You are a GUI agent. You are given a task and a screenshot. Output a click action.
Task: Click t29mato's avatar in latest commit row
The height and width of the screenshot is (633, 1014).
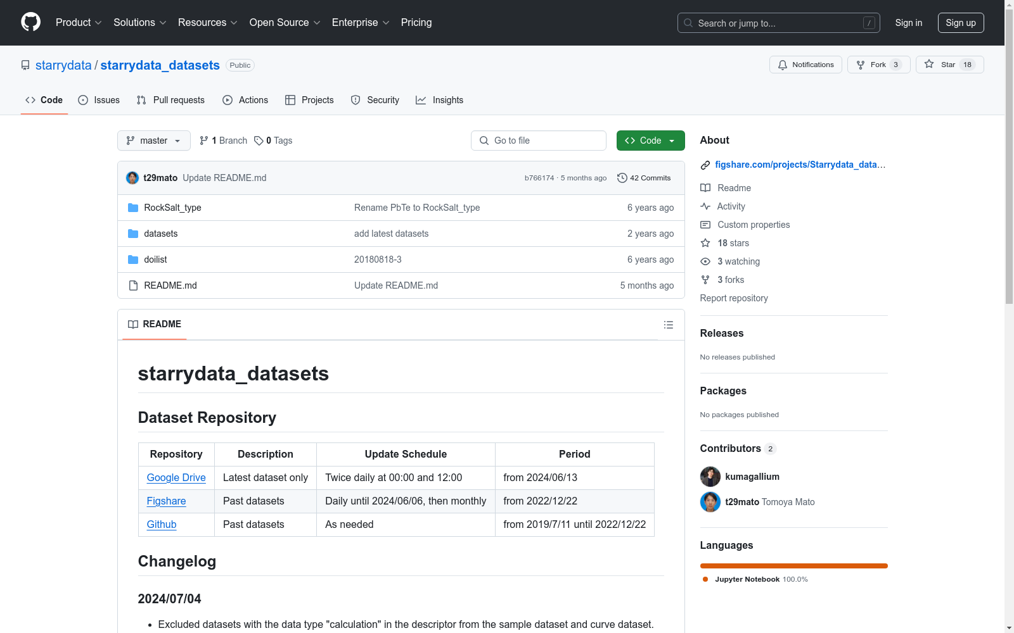pyautogui.click(x=132, y=178)
